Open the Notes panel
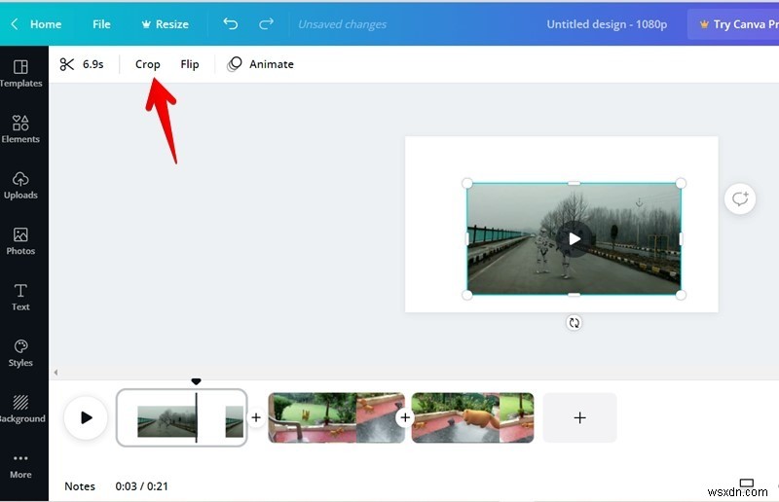This screenshot has height=502, width=779. tap(80, 486)
